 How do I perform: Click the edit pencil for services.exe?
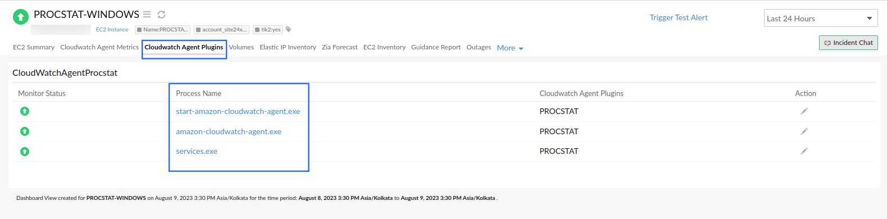[x=804, y=151]
